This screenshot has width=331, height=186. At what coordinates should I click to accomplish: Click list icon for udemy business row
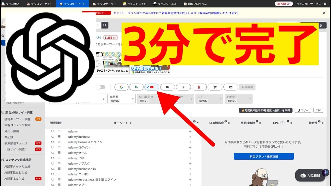(59, 137)
